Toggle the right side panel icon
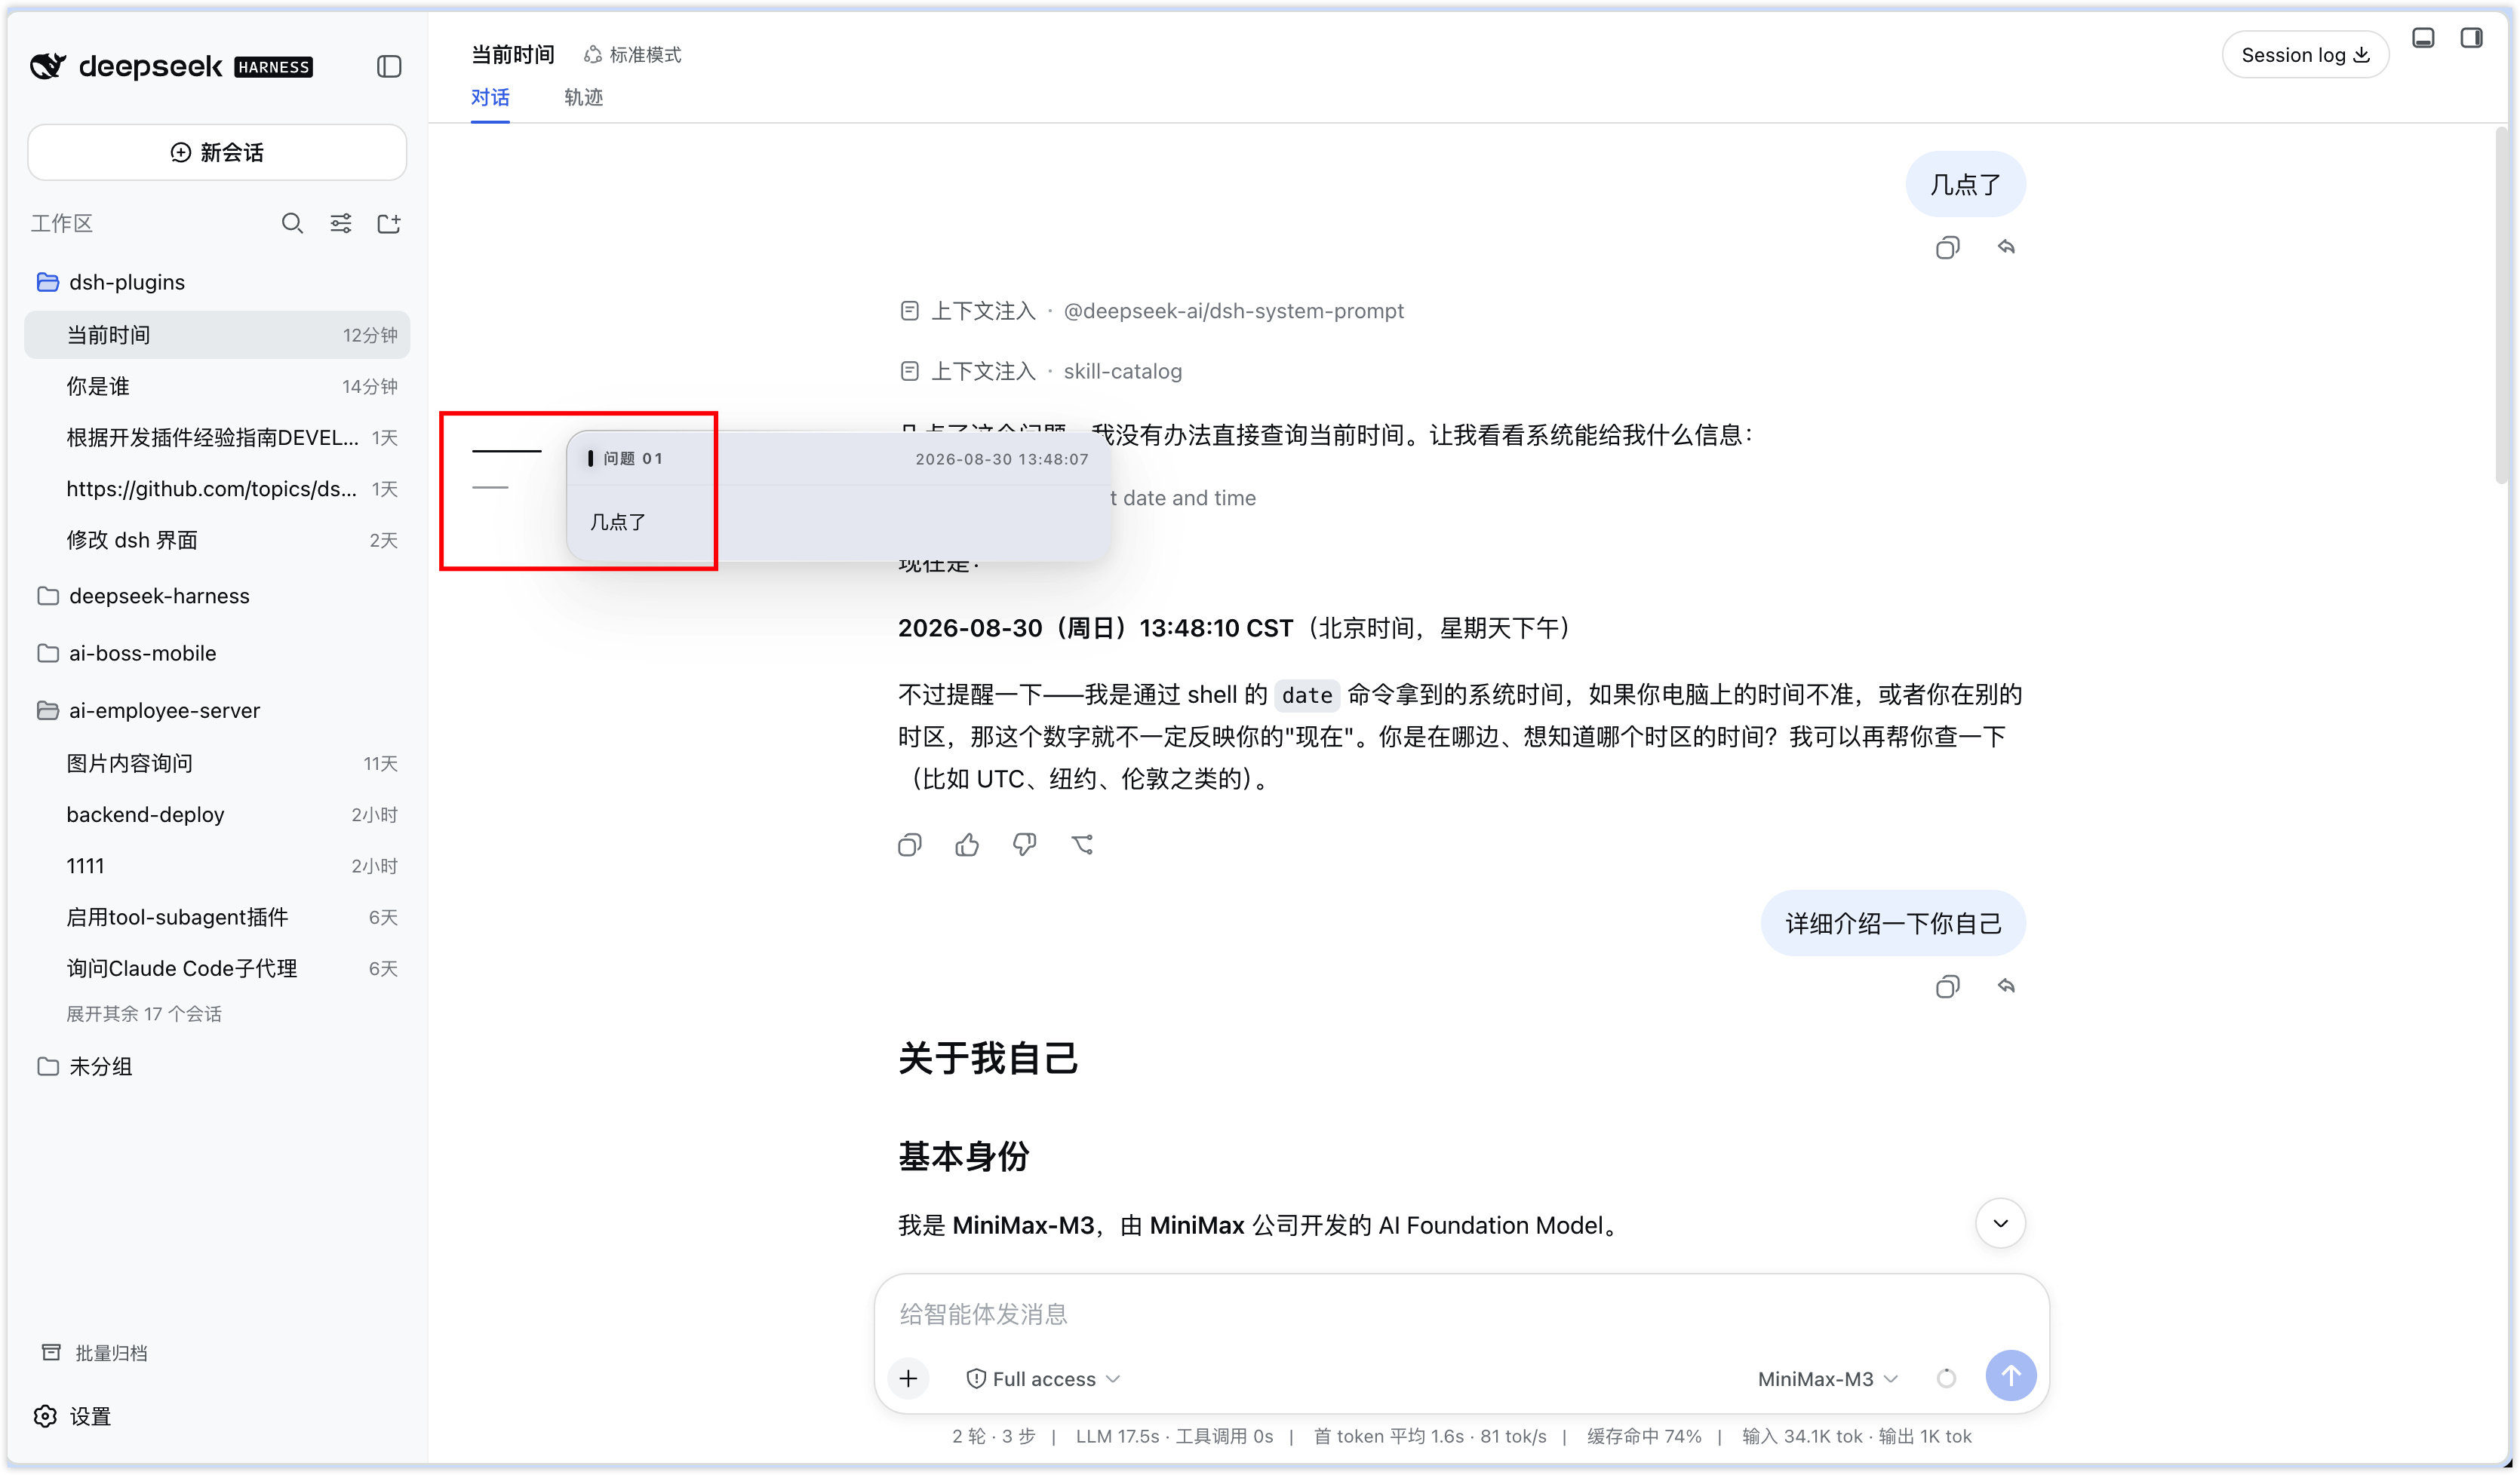Screen dimensions: 2520x1475 [x=2471, y=38]
